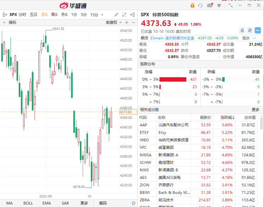
Task: Select the ZBRA stock row
Action: point(197,200)
